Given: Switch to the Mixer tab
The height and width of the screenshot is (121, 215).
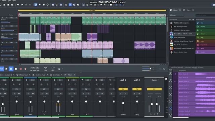Looking at the screenshot, I should click(70, 75).
